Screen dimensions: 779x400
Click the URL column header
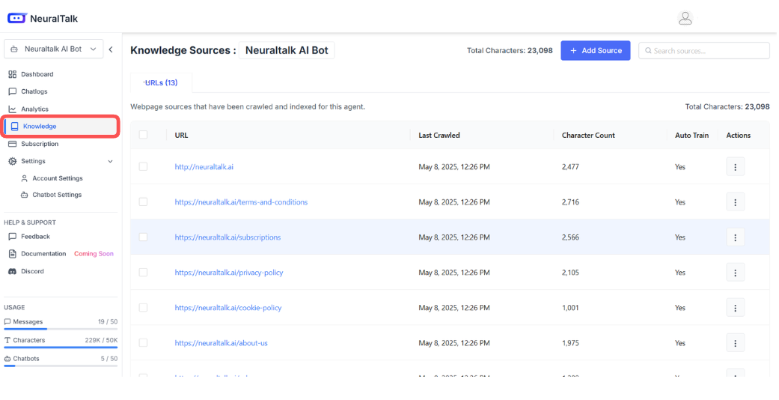[181, 136]
